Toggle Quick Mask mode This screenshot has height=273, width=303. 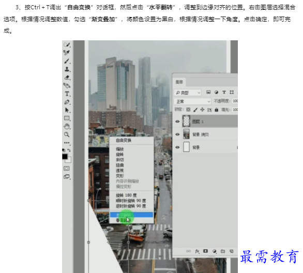pyautogui.click(x=67, y=169)
